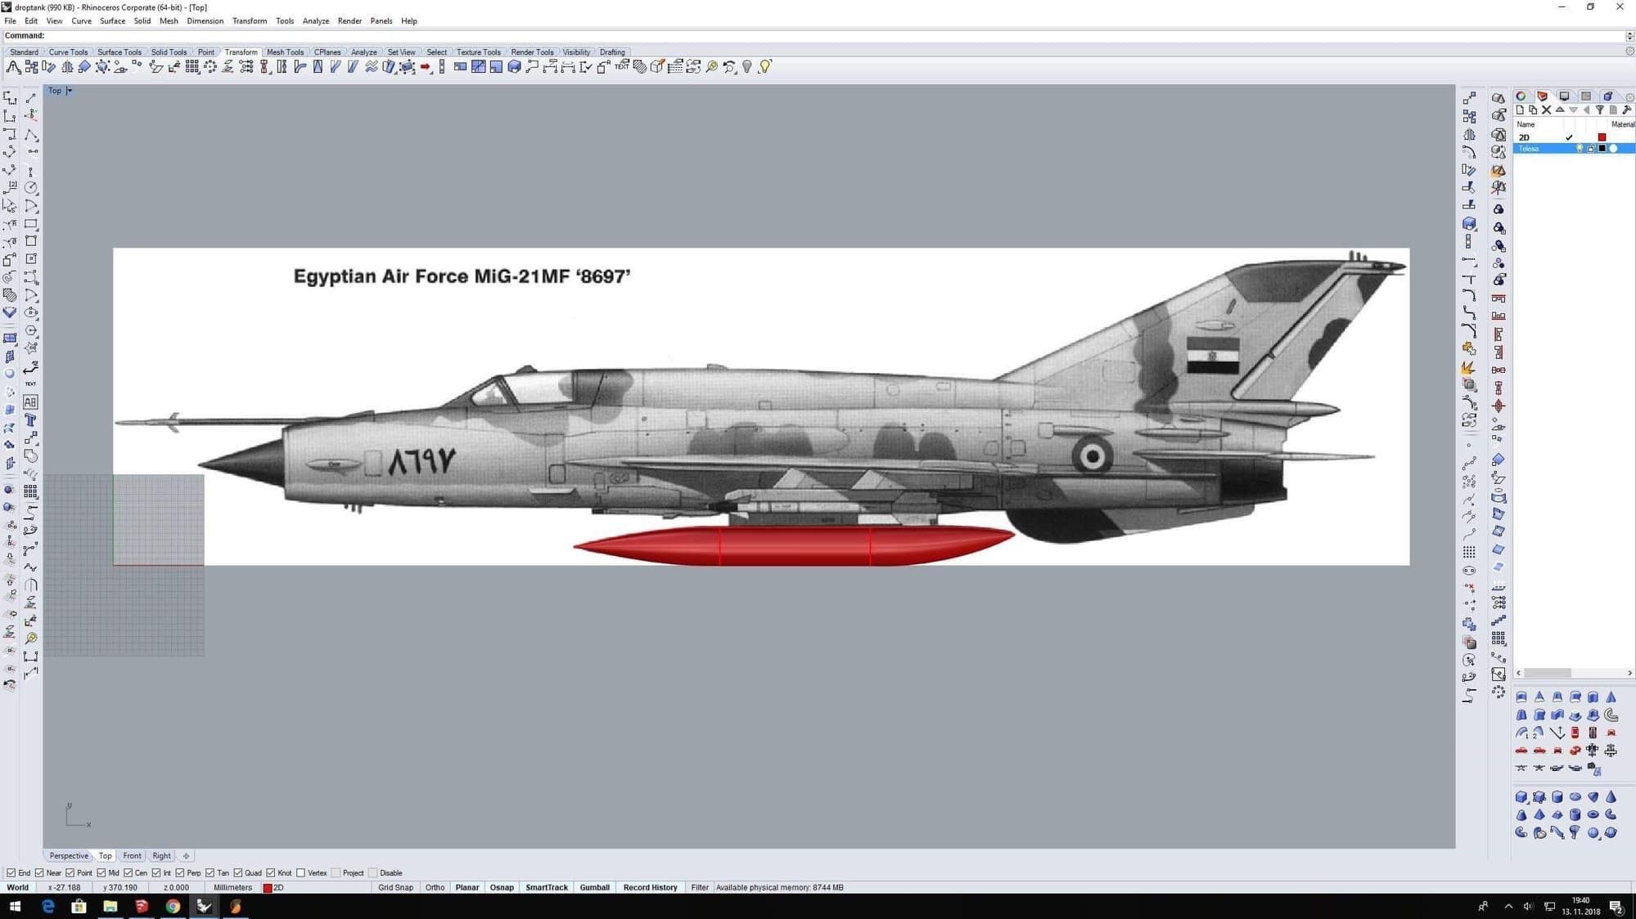Click the new layer icon in Layers panel
Screen dimensions: 1636x919
click(x=1520, y=110)
